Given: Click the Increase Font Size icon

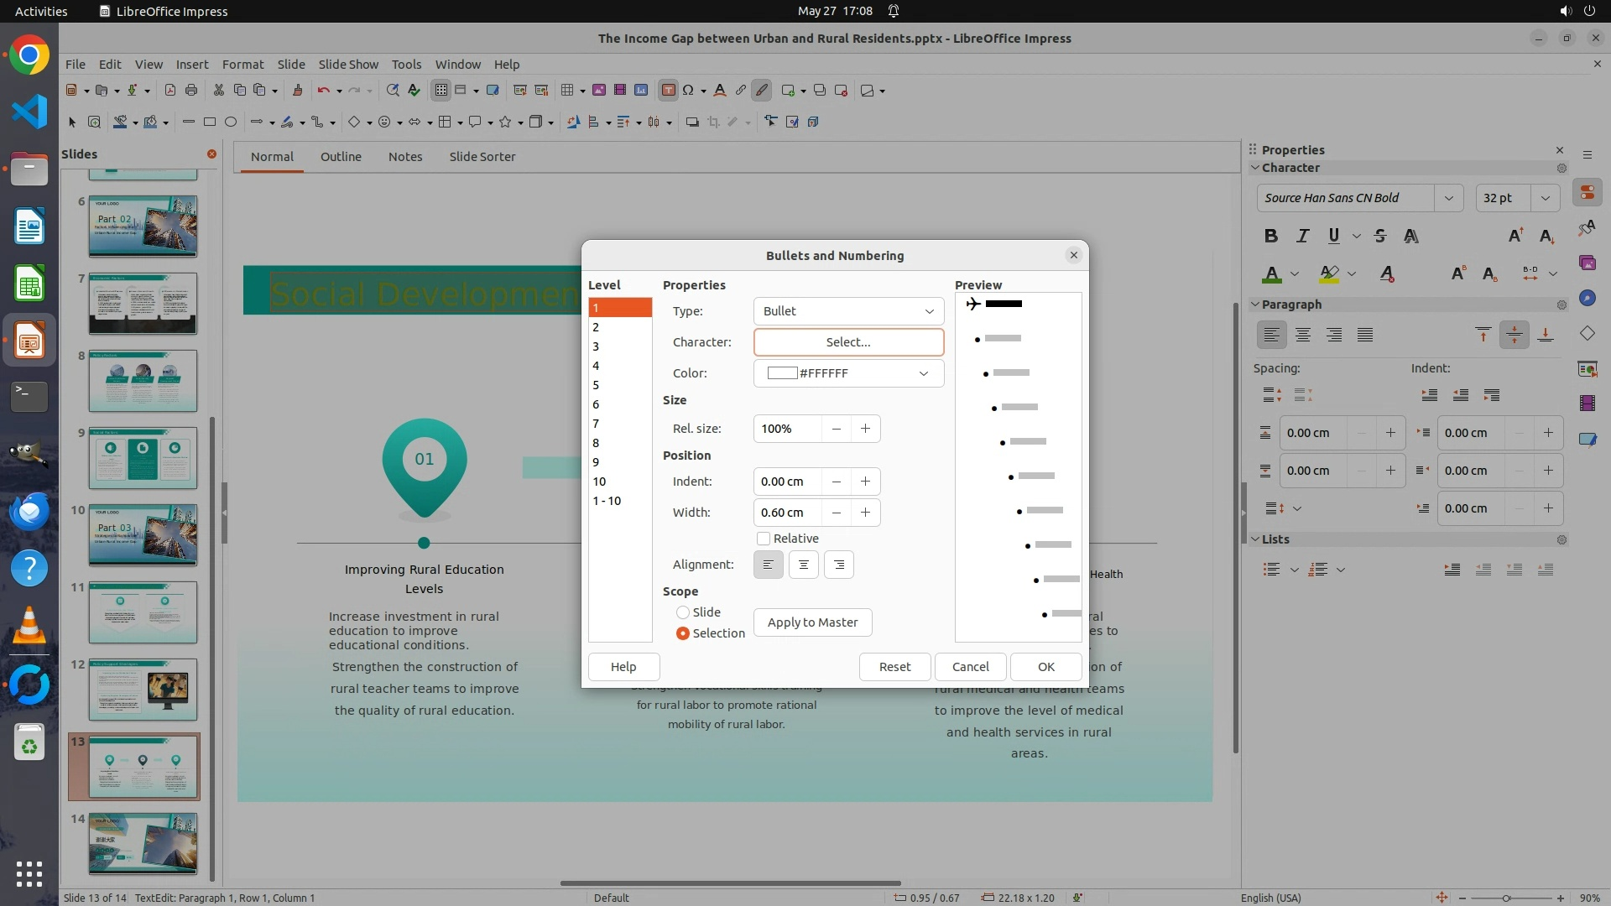Looking at the screenshot, I should 1515,237.
